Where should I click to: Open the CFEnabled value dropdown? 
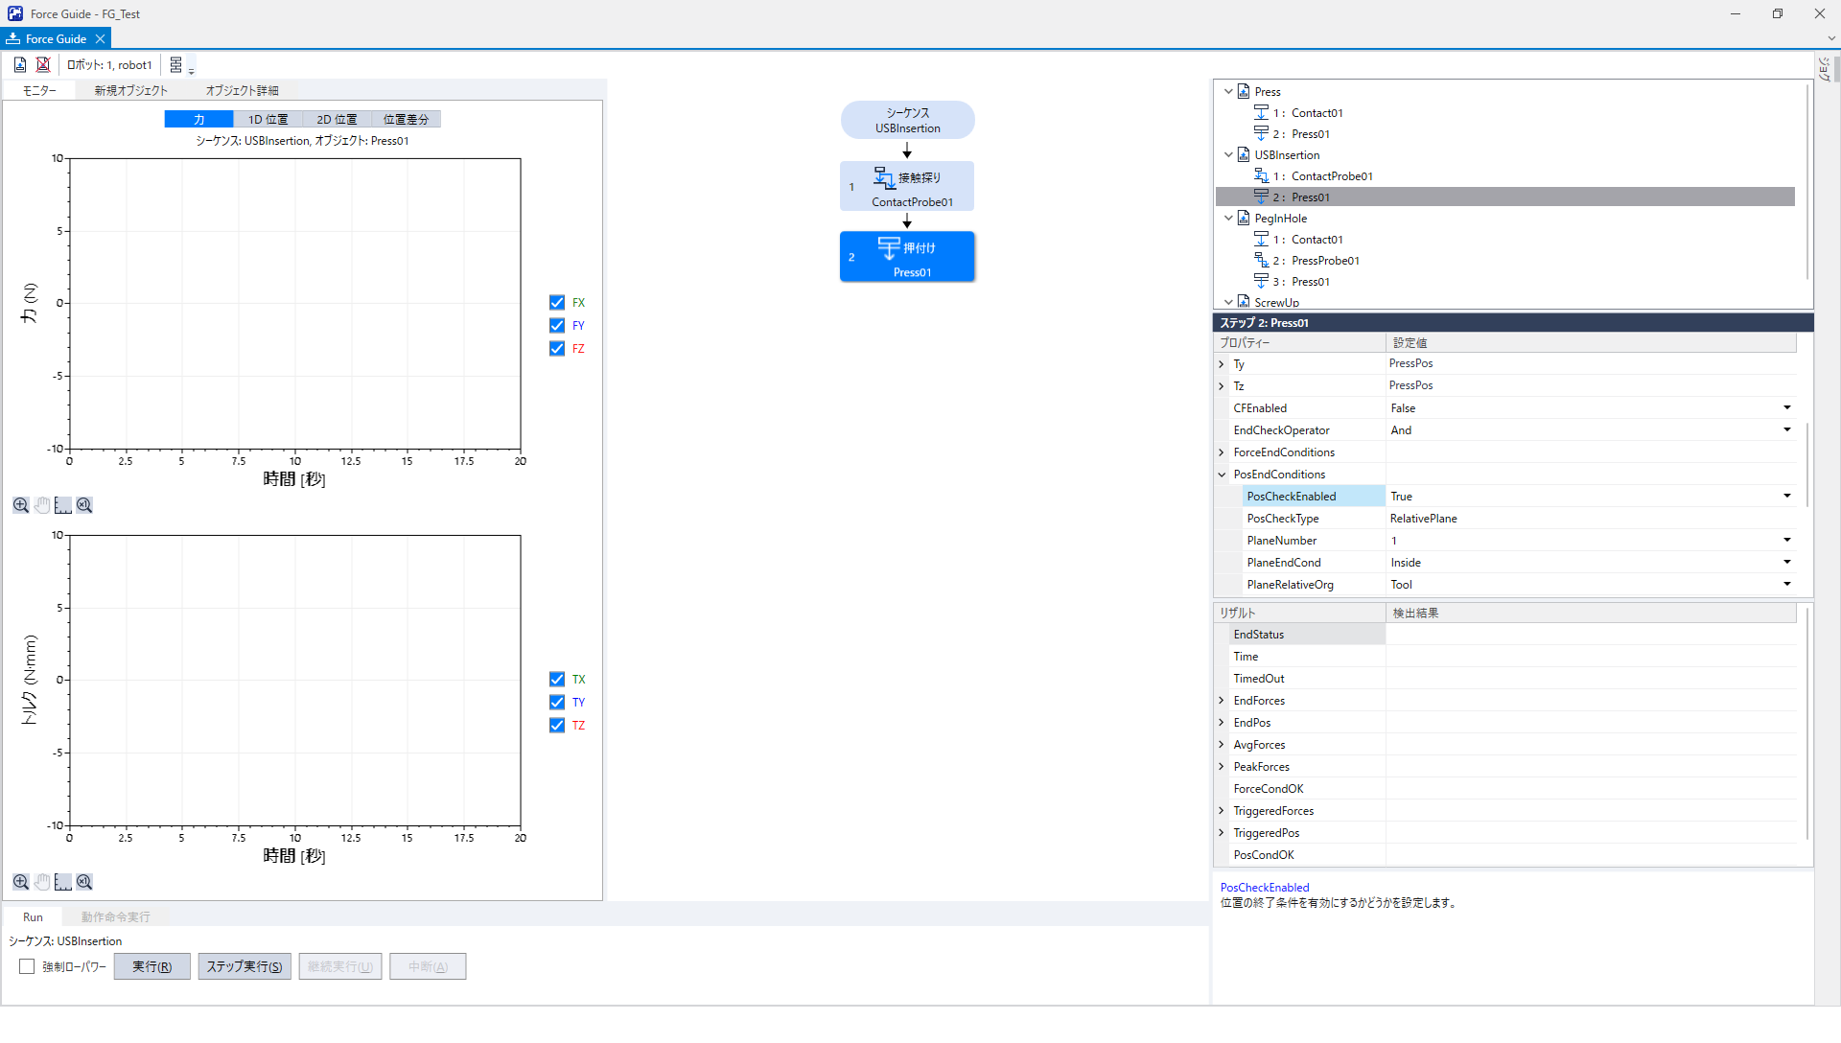pyautogui.click(x=1786, y=408)
